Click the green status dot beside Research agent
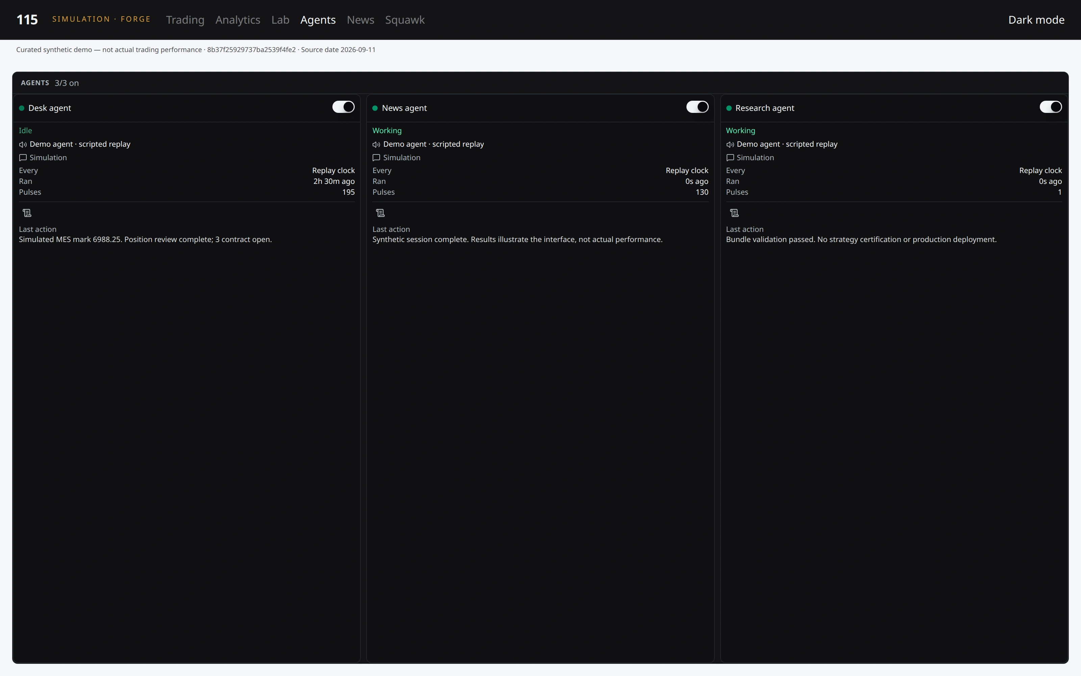This screenshot has height=676, width=1081. 729,108
